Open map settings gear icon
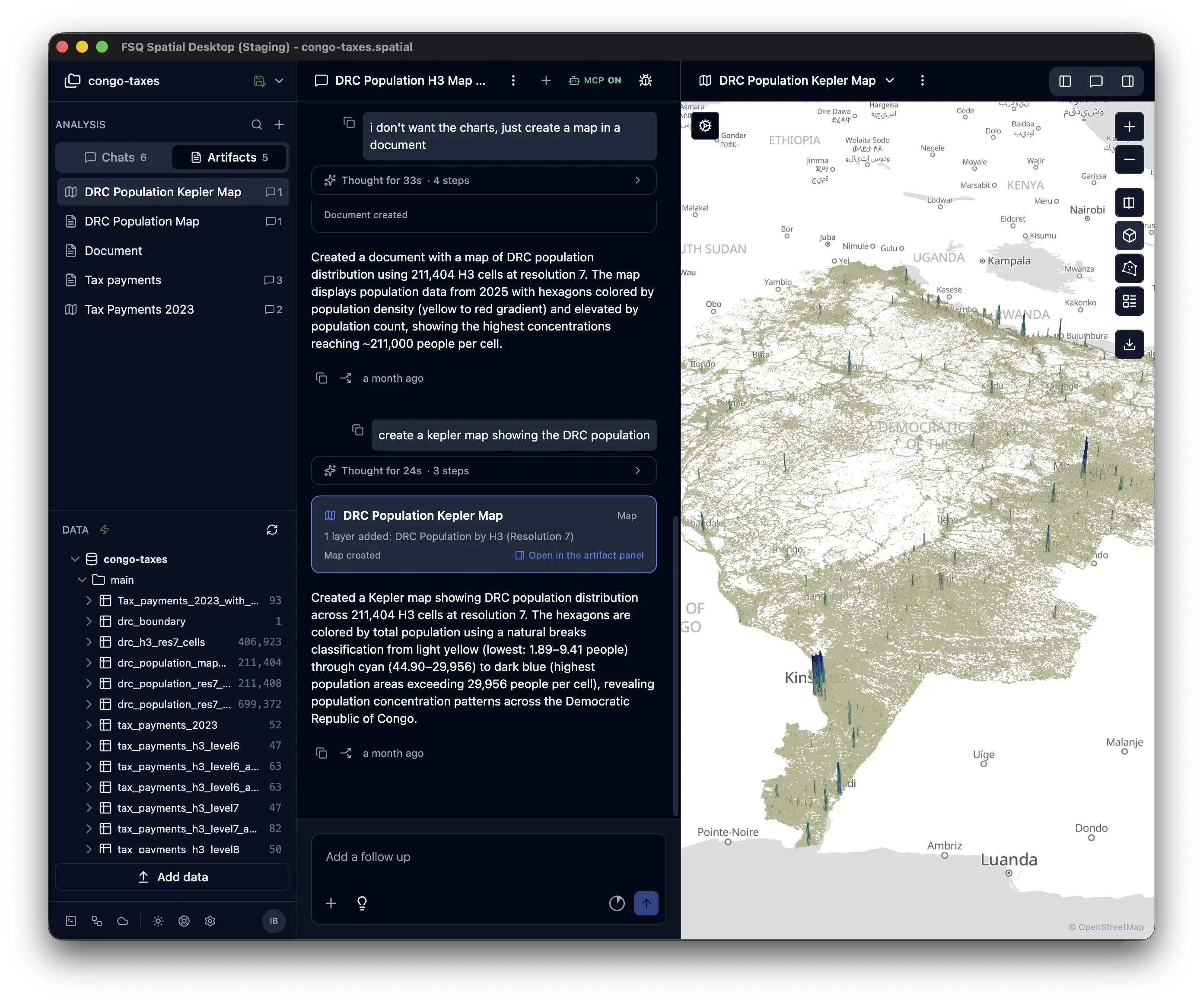1203x1004 pixels. pyautogui.click(x=705, y=125)
